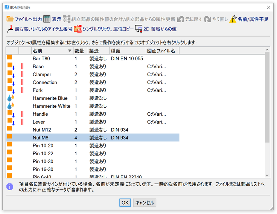The height and width of the screenshot is (214, 277).
Task: Sort the list by 数量 column header
Action: [x=79, y=50]
